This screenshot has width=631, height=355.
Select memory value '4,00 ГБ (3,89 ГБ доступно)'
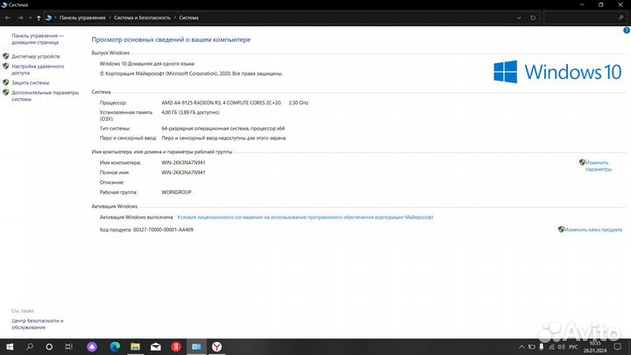pos(190,112)
